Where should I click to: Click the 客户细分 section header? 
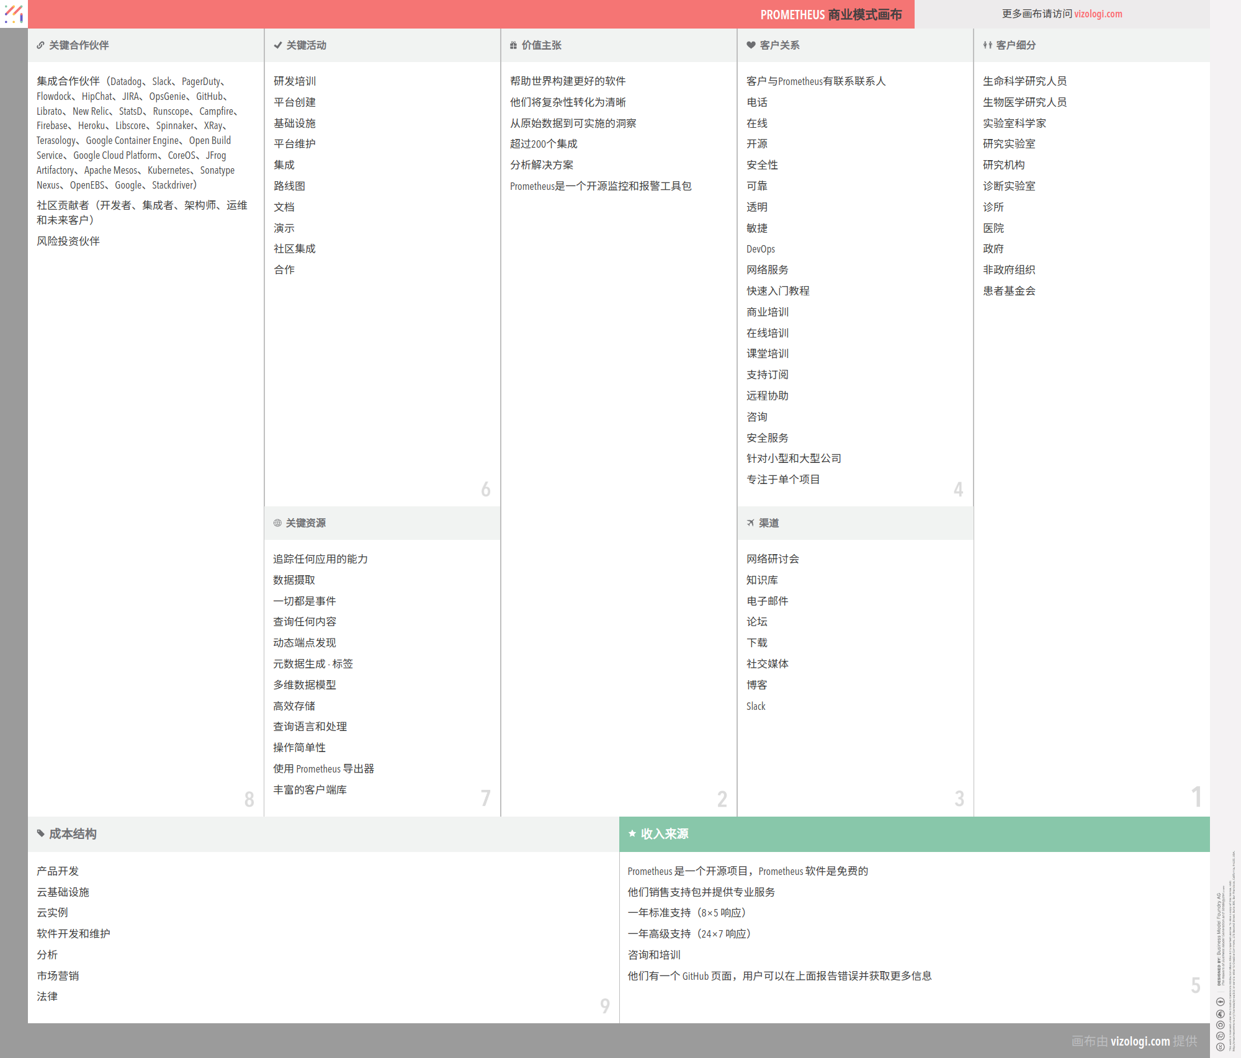[1015, 45]
